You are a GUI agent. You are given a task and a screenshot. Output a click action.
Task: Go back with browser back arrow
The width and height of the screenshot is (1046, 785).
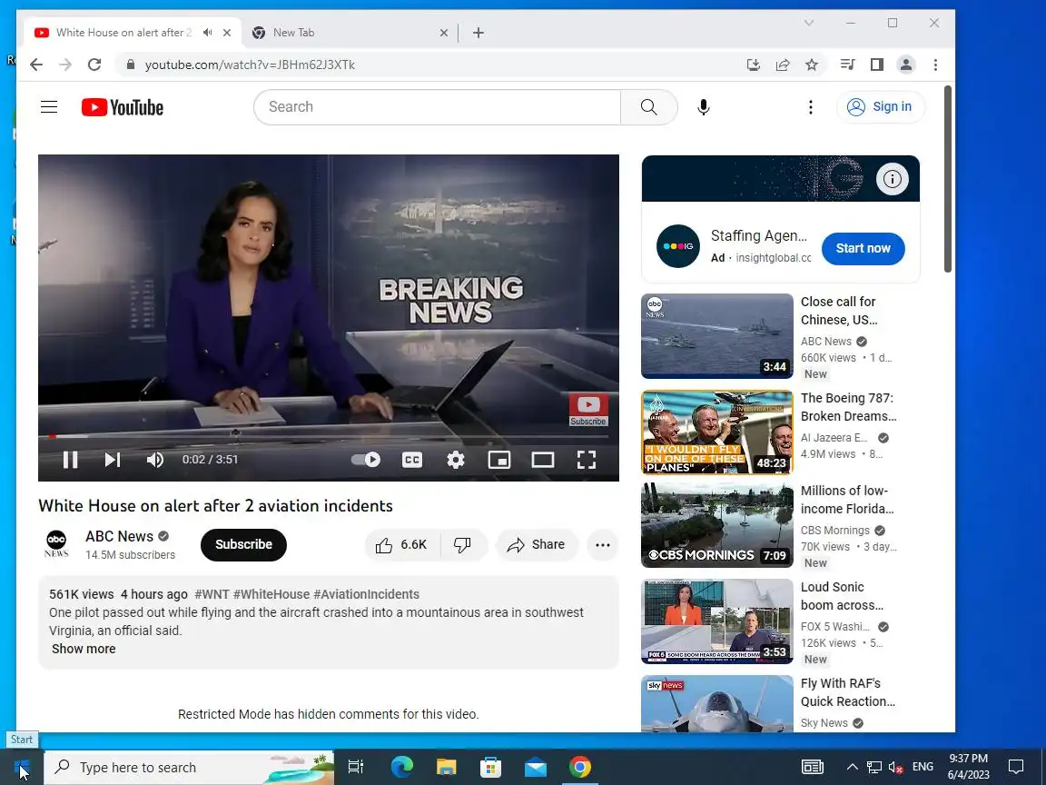[36, 65]
